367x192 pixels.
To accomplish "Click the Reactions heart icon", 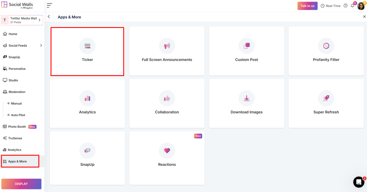I will pyautogui.click(x=167, y=151).
